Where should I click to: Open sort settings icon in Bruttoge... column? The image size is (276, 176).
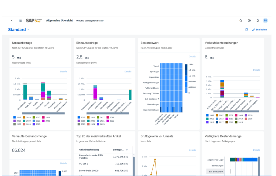127,150
